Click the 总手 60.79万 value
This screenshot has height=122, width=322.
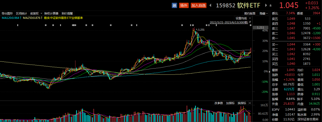289,85
